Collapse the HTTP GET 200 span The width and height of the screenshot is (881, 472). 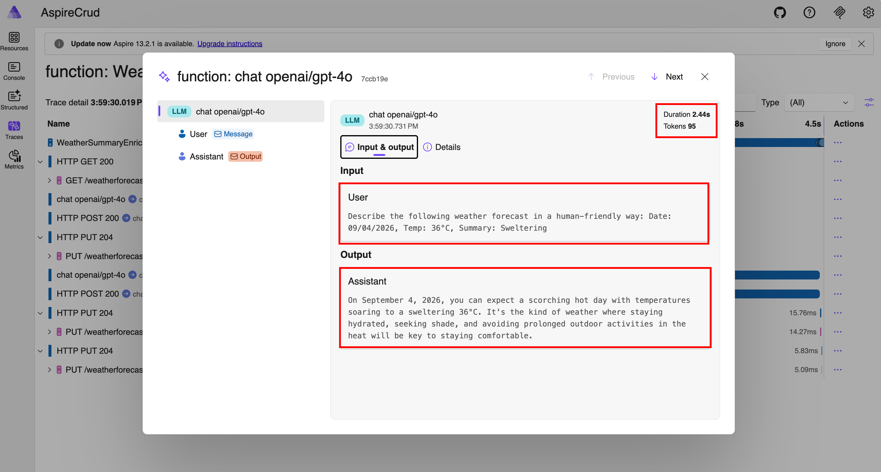(41, 161)
